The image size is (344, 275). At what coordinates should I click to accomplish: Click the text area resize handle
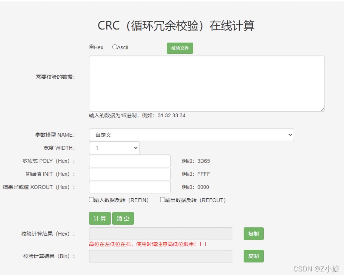pos(322,109)
